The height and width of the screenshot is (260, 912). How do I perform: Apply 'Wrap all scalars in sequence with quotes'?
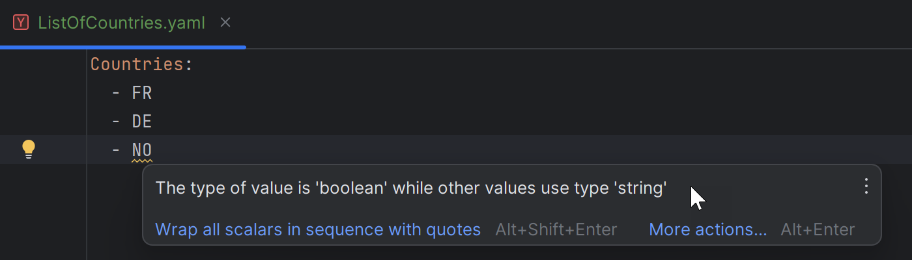pyautogui.click(x=318, y=229)
